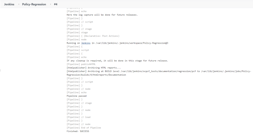The image size is (253, 135).
Task: Select 'Finished: SUCCESS' line
Action: click(78, 131)
